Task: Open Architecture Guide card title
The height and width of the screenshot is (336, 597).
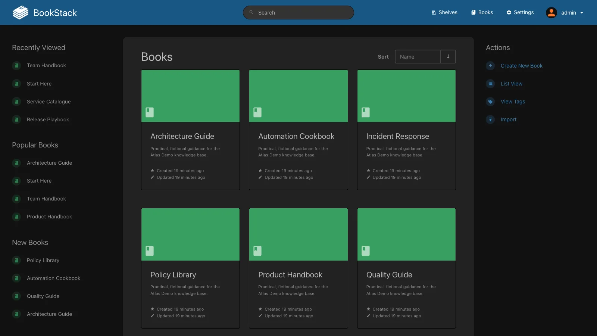Action: point(182,136)
